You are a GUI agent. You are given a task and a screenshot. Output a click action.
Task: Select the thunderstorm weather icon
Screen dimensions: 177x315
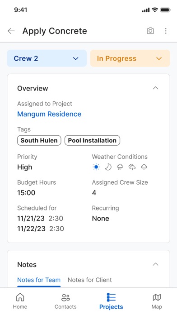[x=132, y=167]
